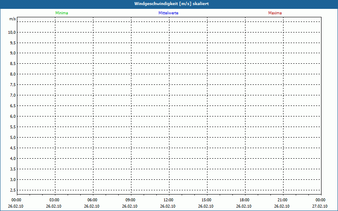Click the 8,5 y-axis value

pyautogui.click(x=13, y=64)
